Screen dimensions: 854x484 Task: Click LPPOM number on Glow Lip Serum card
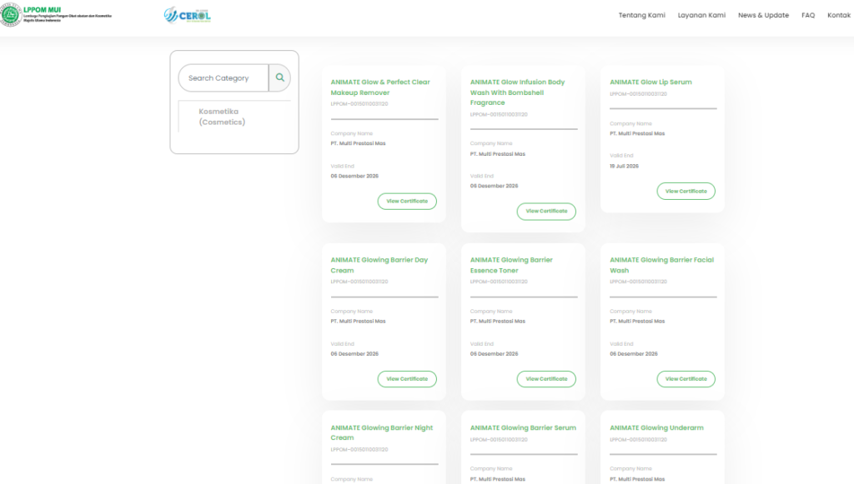(x=638, y=94)
